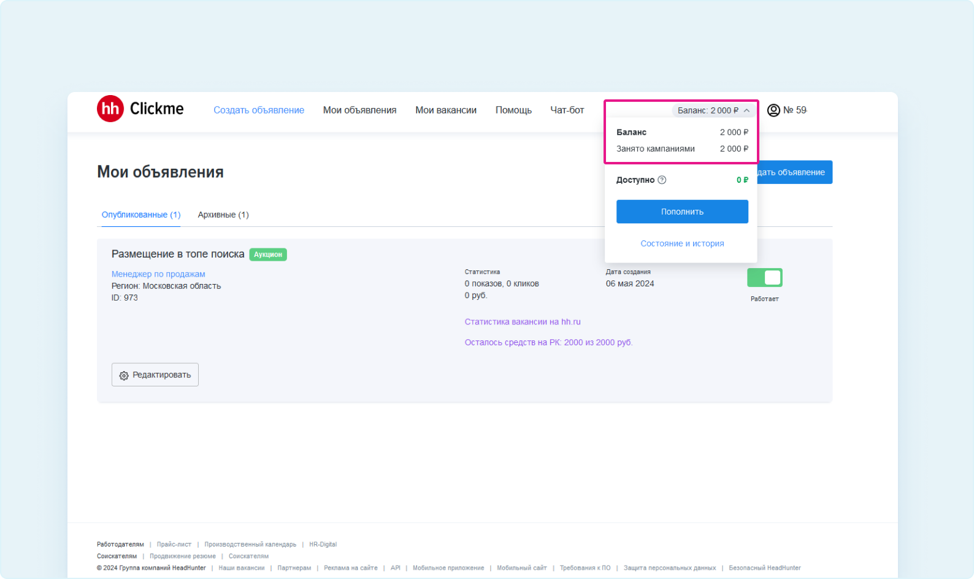This screenshot has height=579, width=974.
Task: Open Реклама на сайте footer link
Action: coord(351,568)
